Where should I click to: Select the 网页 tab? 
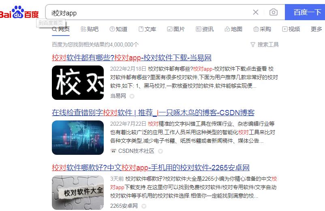click(61, 29)
